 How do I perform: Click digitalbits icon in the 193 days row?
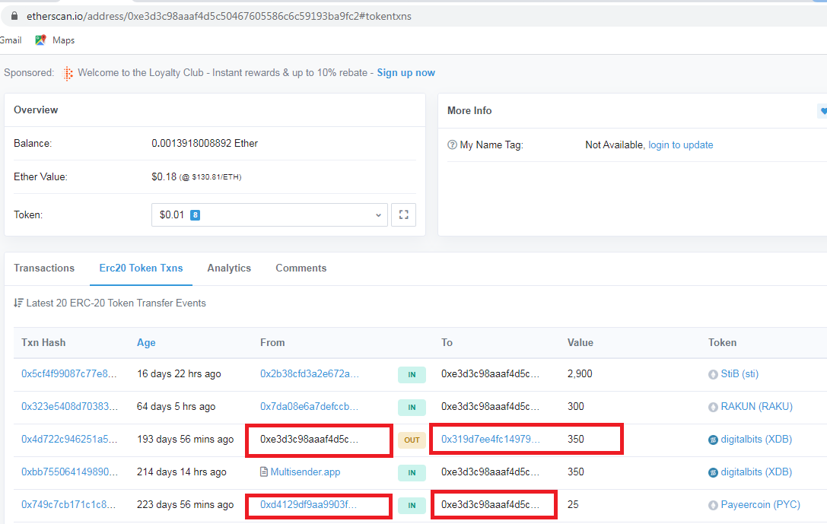click(x=713, y=440)
